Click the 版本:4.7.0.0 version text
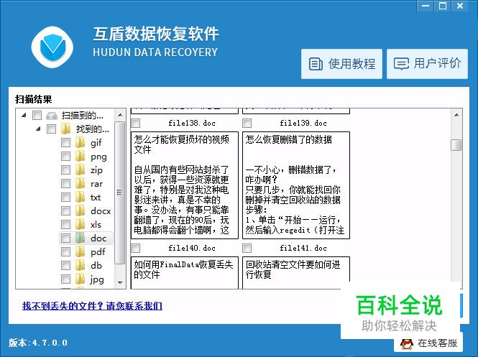The width and height of the screenshot is (478, 357). point(38,343)
